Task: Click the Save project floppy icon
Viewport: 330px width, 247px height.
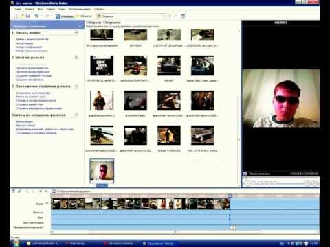Action: pyautogui.click(x=27, y=16)
